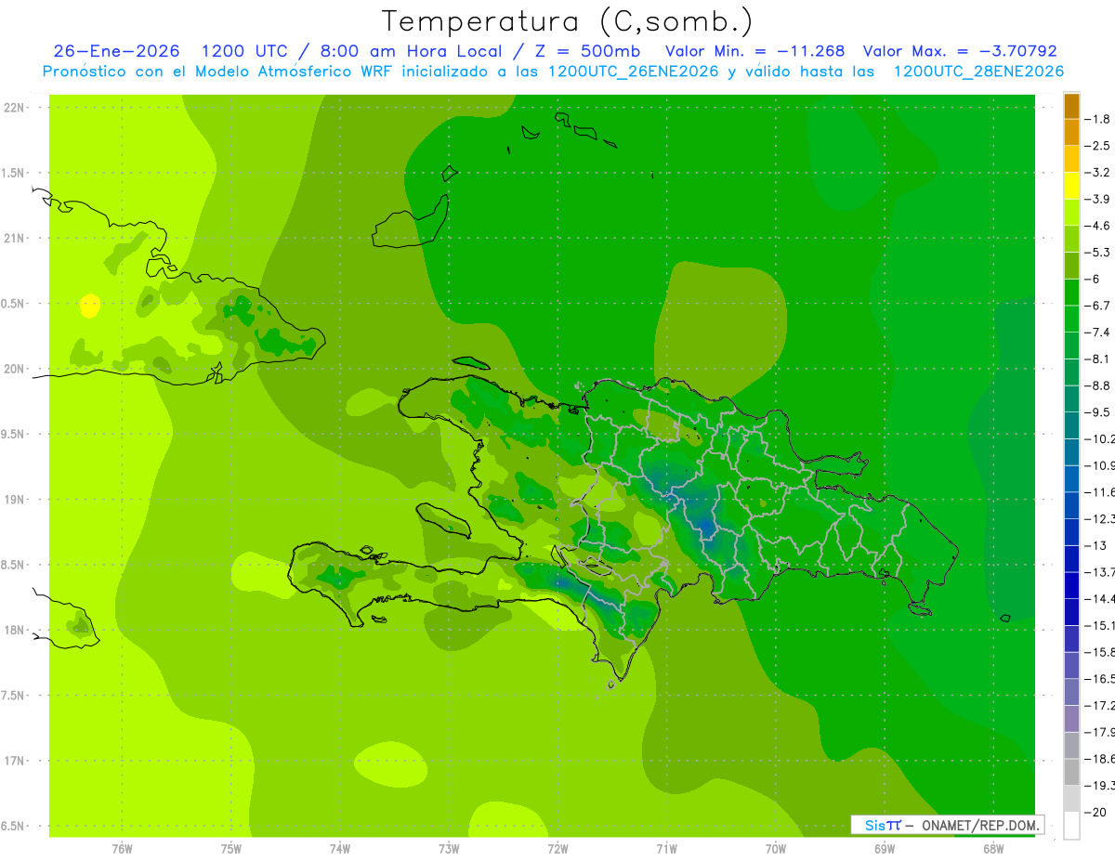Click the '1200 UTC' time text
Viewport: 1115px width, 861px height.
pos(244,52)
